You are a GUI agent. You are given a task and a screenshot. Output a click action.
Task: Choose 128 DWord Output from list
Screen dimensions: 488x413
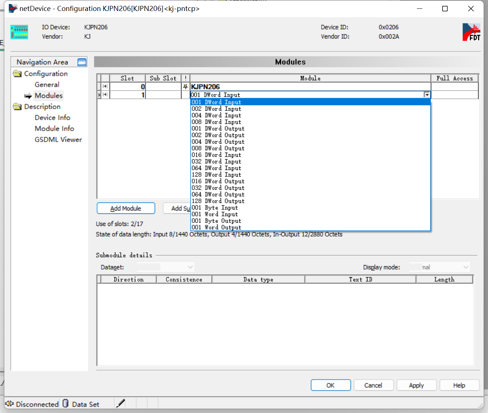[x=311, y=201]
